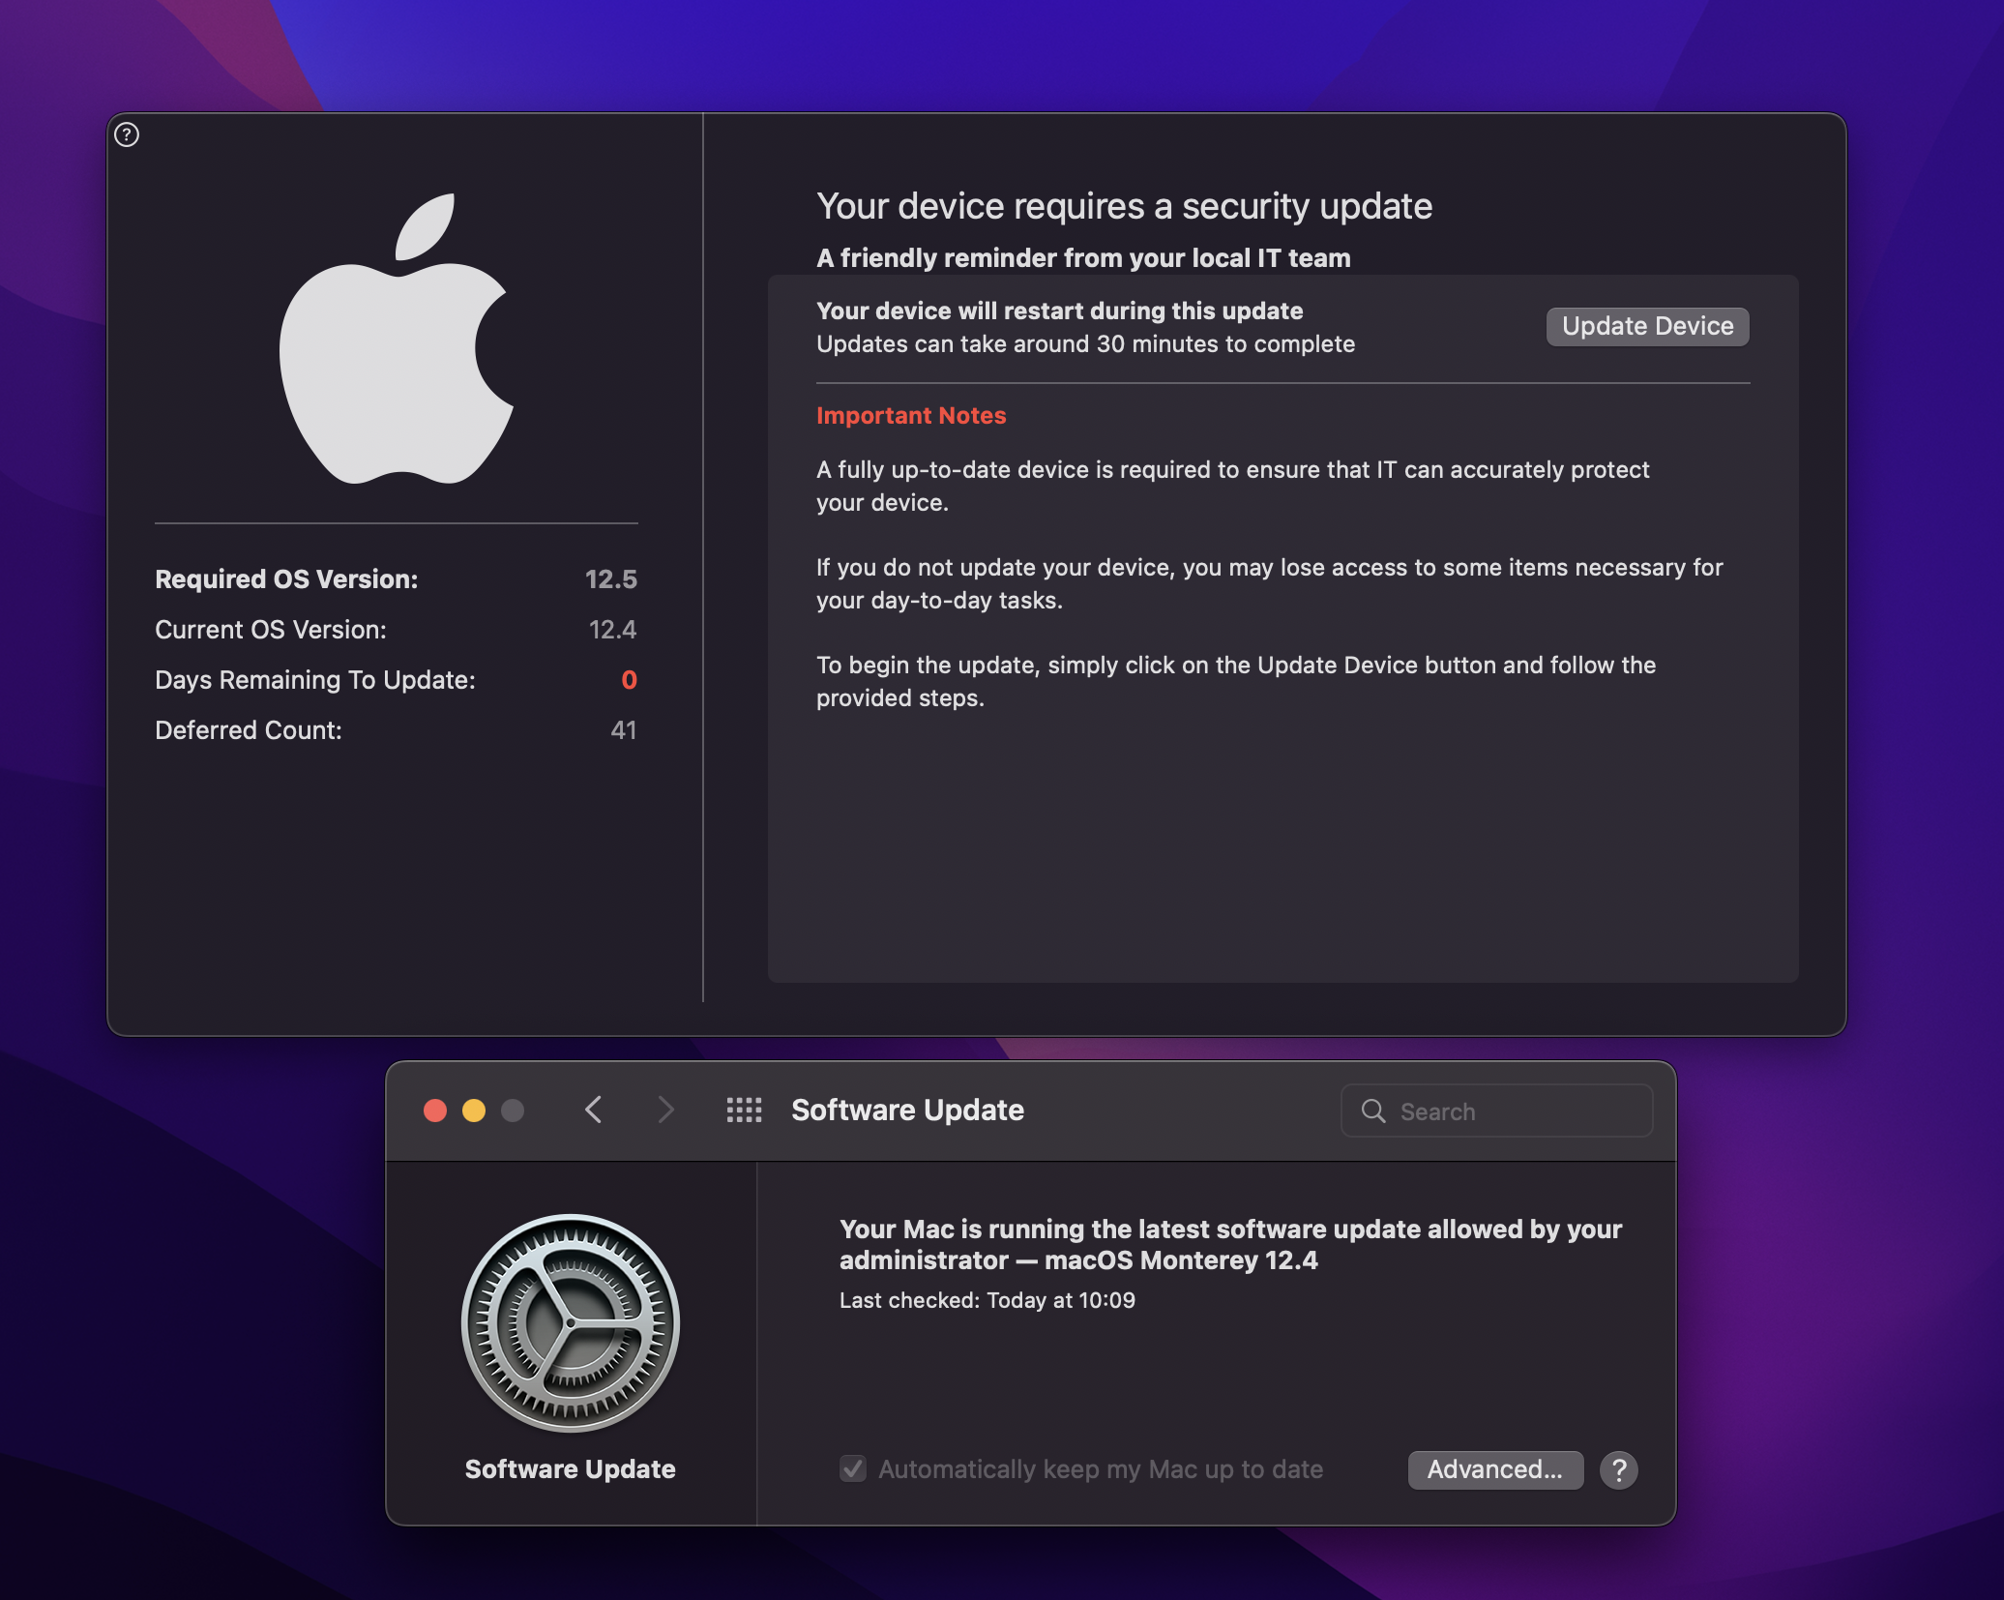2004x1600 pixels.
Task: Toggle Automatically keep my Mac up to date
Action: pyautogui.click(x=853, y=1468)
